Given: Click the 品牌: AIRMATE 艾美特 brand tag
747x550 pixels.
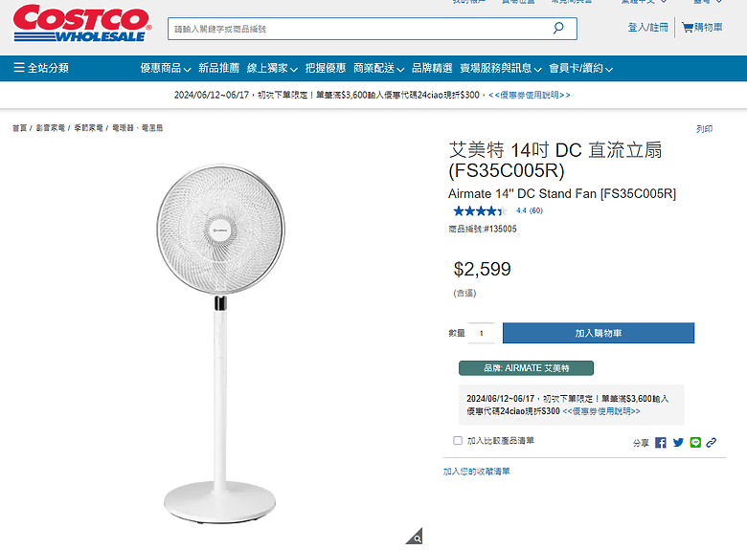Looking at the screenshot, I should click(527, 368).
